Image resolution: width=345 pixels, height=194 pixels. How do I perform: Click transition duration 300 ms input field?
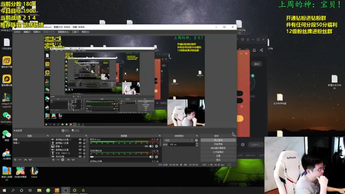coord(182,144)
